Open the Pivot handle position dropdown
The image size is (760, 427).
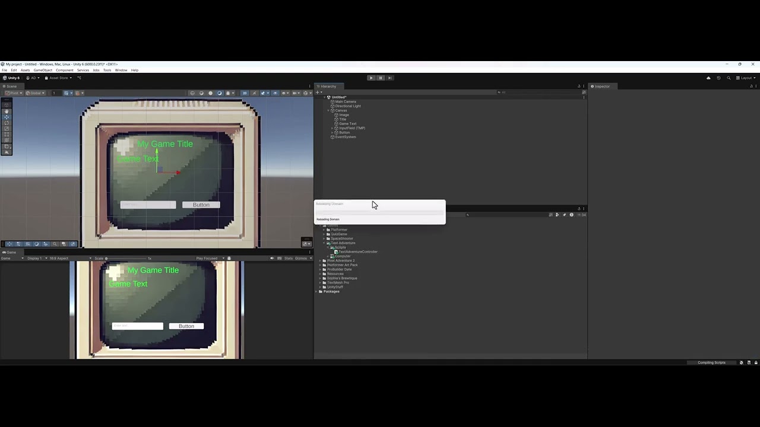pyautogui.click(x=14, y=93)
